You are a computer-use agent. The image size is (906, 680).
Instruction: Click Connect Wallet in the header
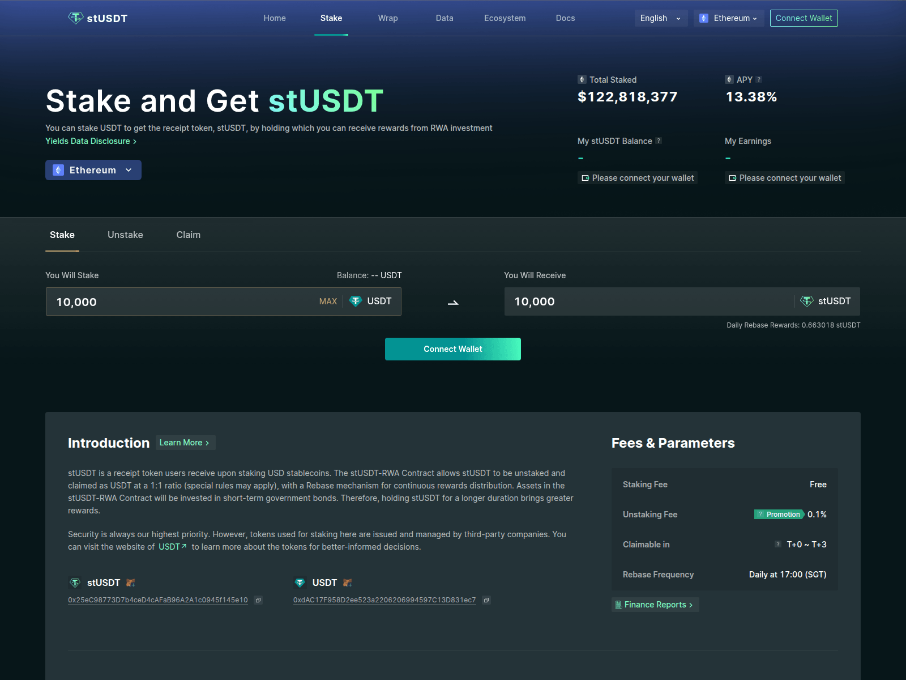pyautogui.click(x=804, y=18)
